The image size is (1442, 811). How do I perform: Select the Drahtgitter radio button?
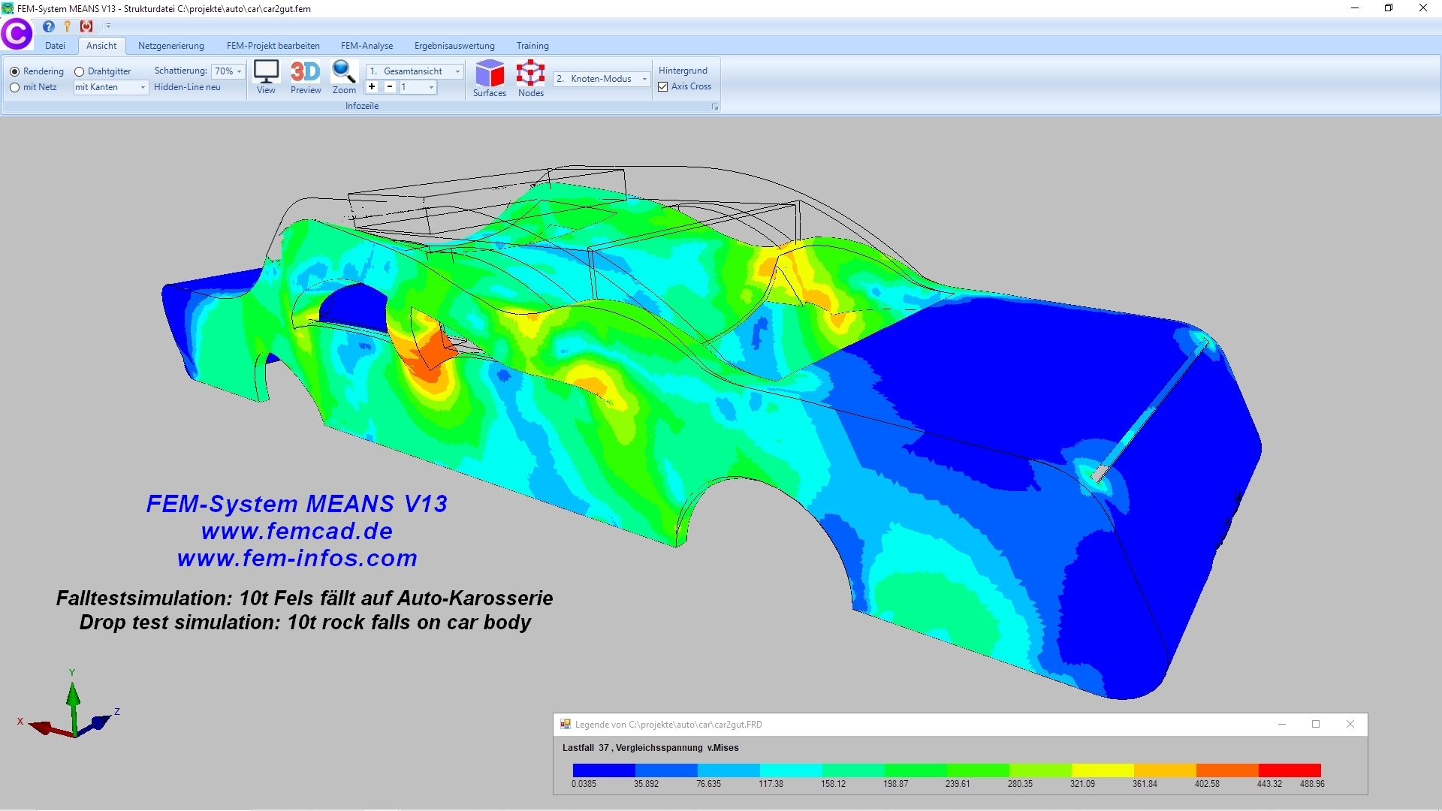(x=80, y=72)
